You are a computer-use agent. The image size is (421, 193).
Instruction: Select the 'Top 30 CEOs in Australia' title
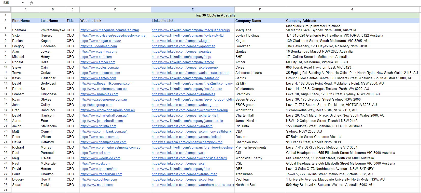pyautogui.click(x=215, y=15)
